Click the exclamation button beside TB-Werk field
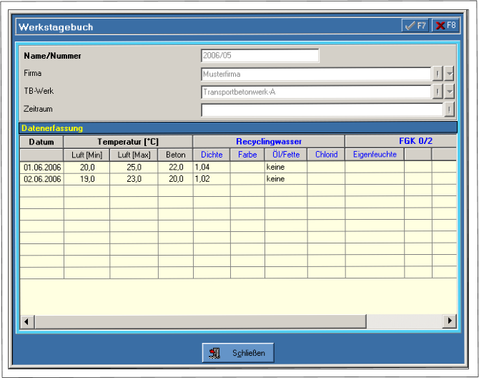 coord(437,92)
